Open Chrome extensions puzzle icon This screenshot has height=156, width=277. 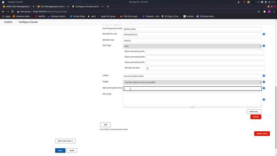[264, 12]
